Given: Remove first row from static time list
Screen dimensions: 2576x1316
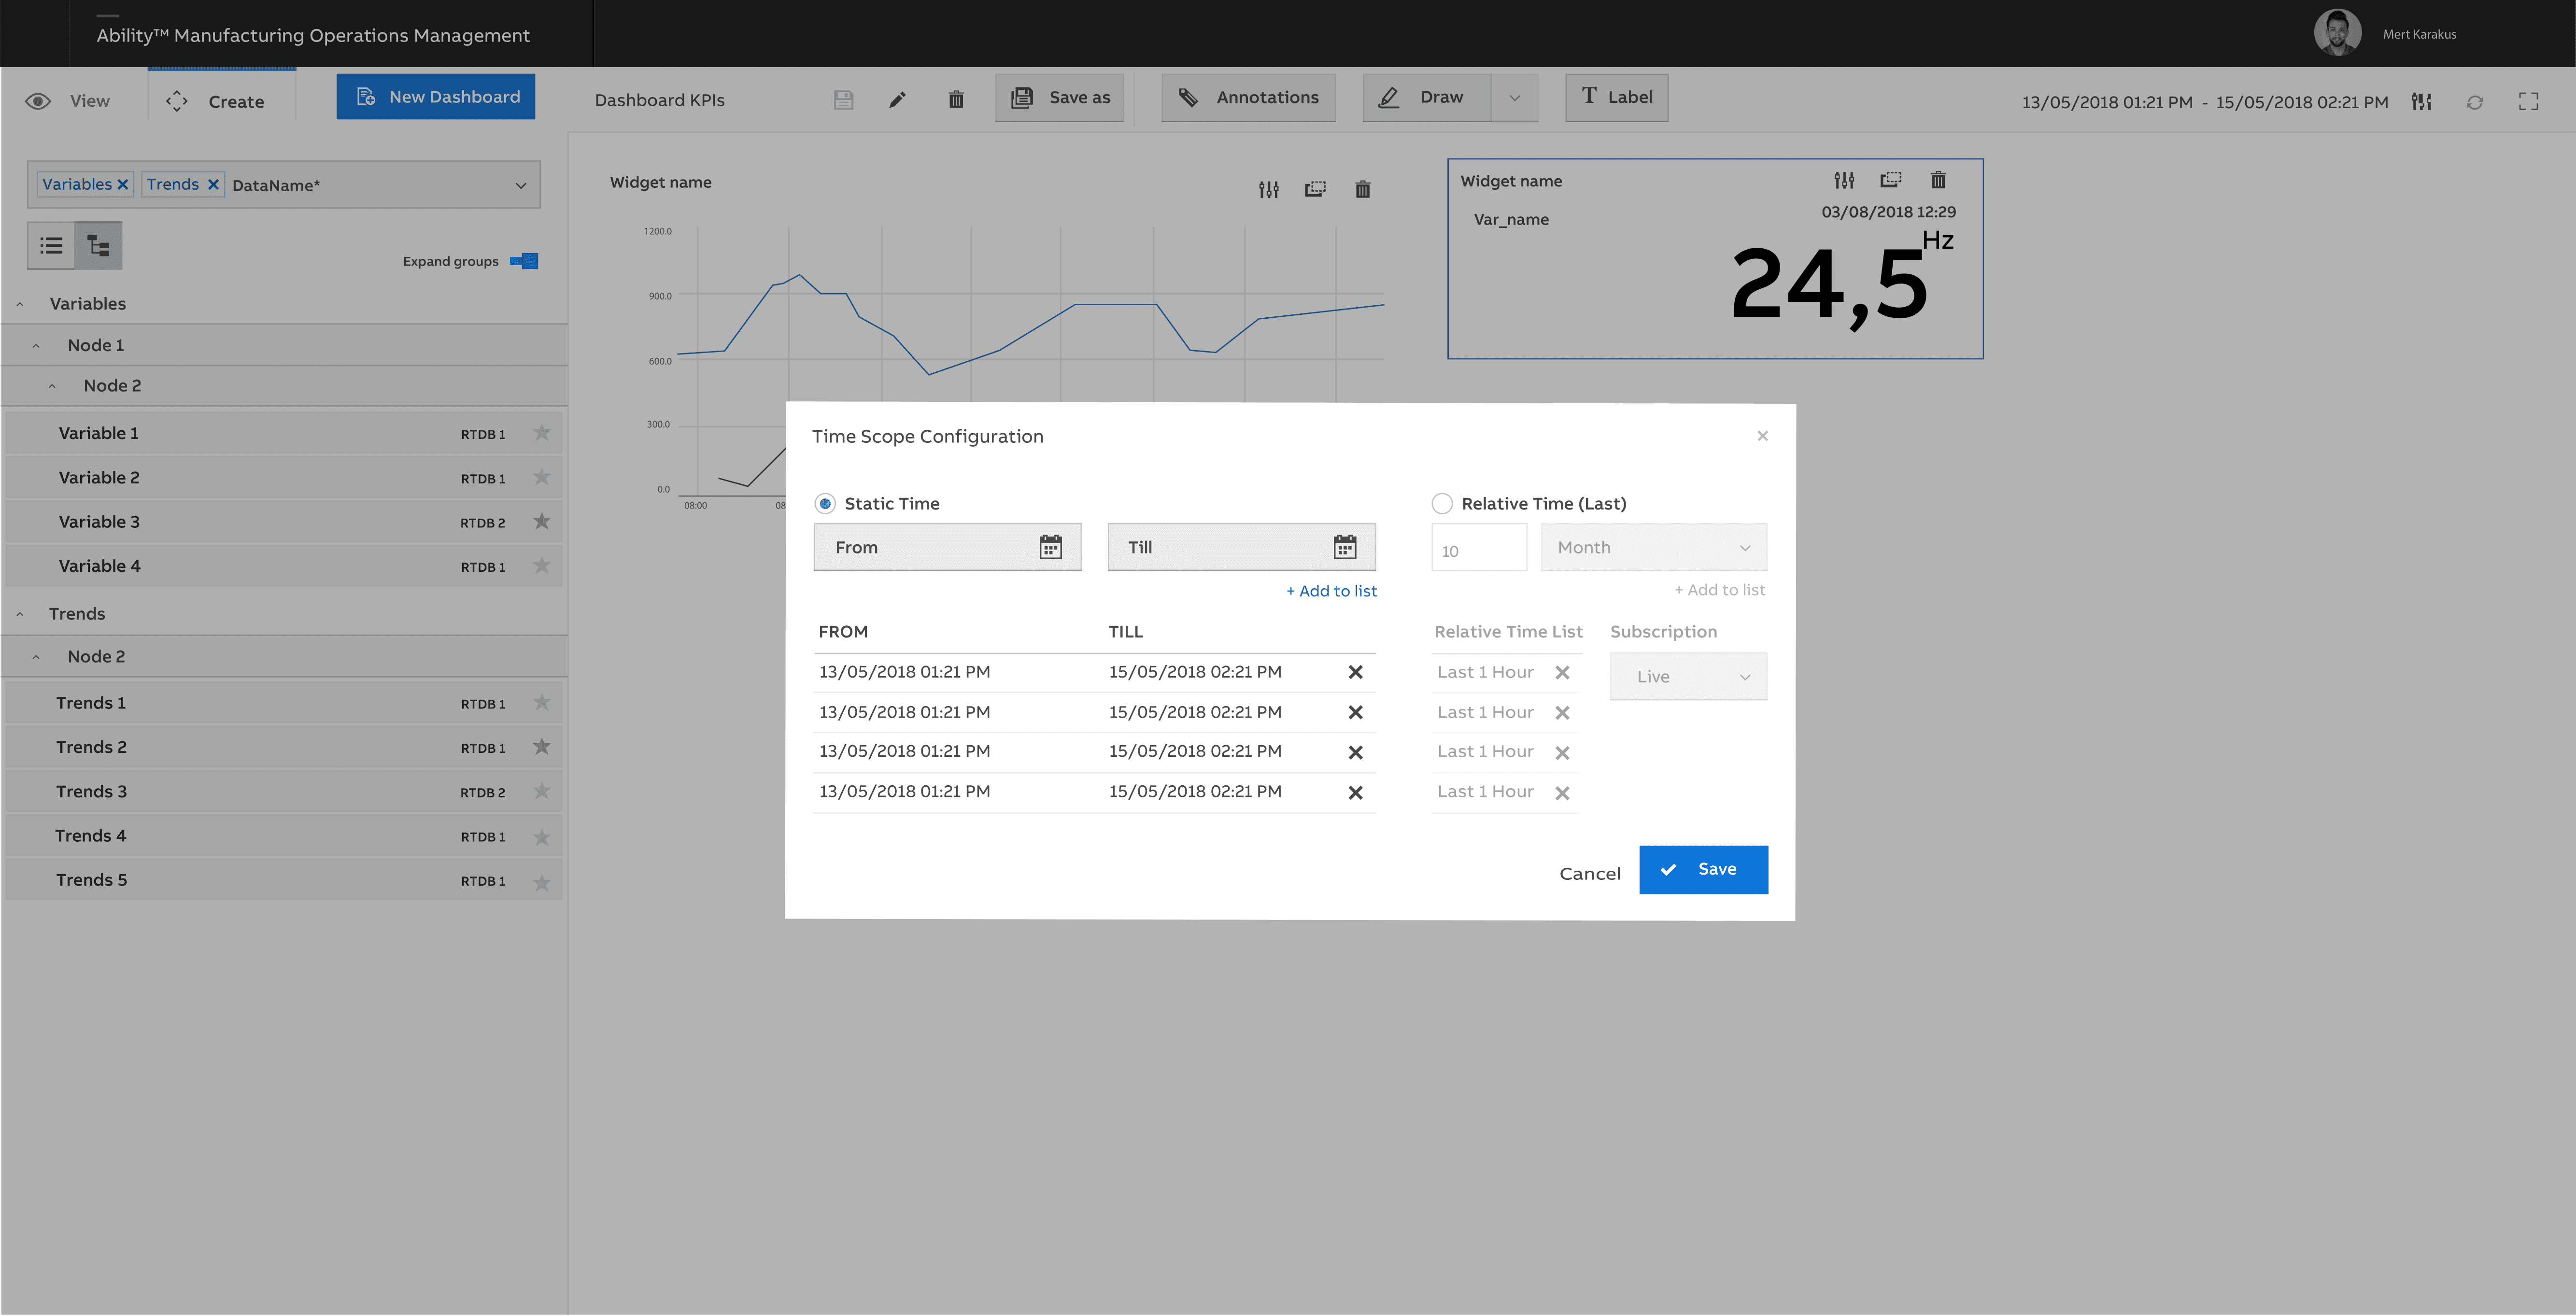Looking at the screenshot, I should pyautogui.click(x=1355, y=672).
